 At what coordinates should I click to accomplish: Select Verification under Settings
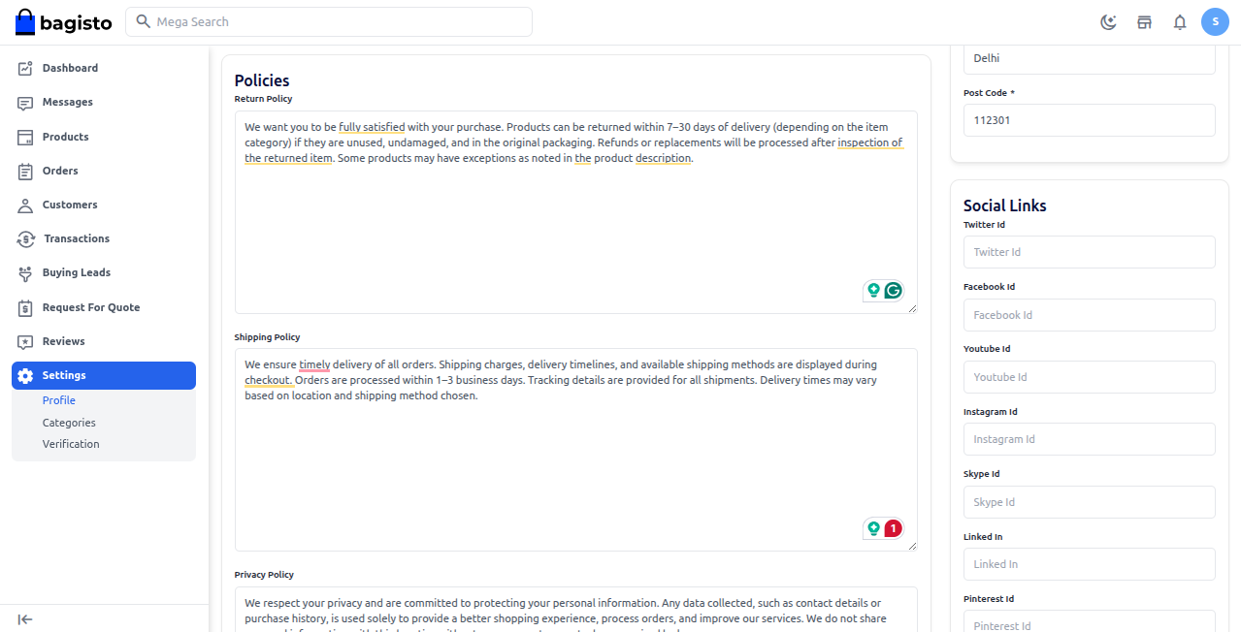(x=71, y=444)
